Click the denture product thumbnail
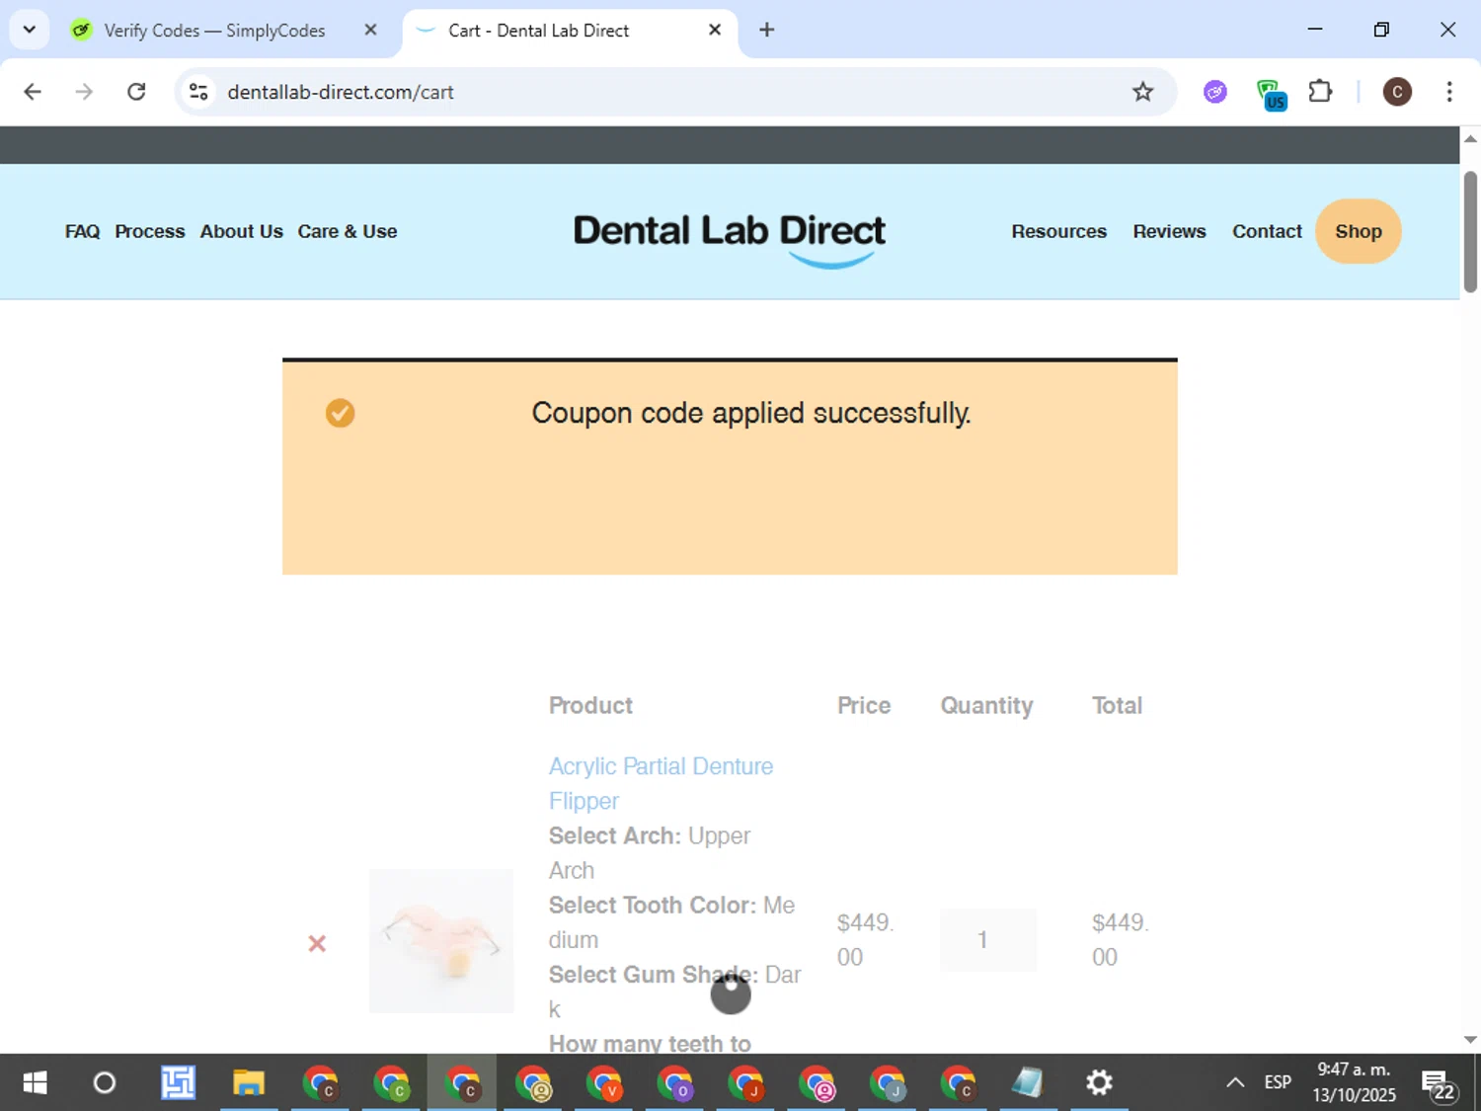Image resolution: width=1481 pixels, height=1111 pixels. click(x=441, y=941)
